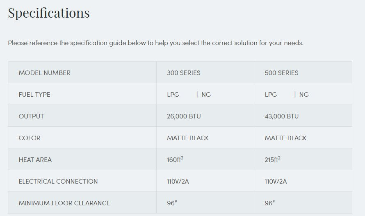Viewport: 365px width, 216px height.
Task: Click the 300 SERIES column header
Action: click(x=183, y=73)
